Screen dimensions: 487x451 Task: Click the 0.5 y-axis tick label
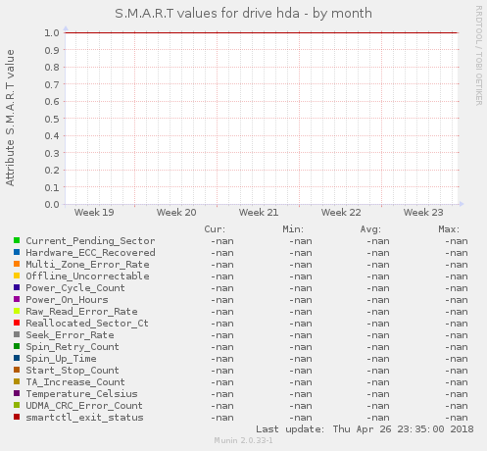pyautogui.click(x=52, y=119)
